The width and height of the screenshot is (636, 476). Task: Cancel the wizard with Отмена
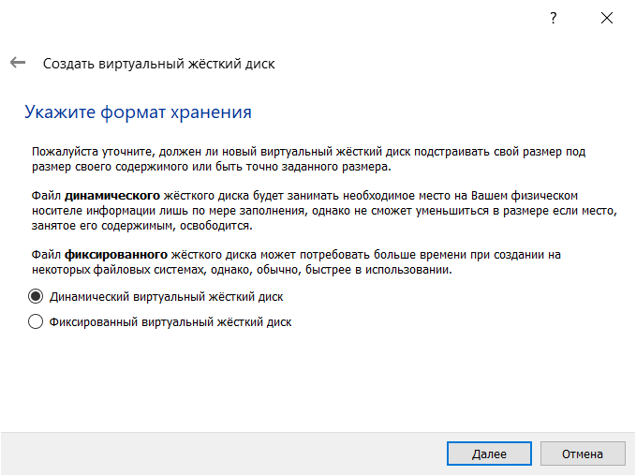pyautogui.click(x=583, y=454)
